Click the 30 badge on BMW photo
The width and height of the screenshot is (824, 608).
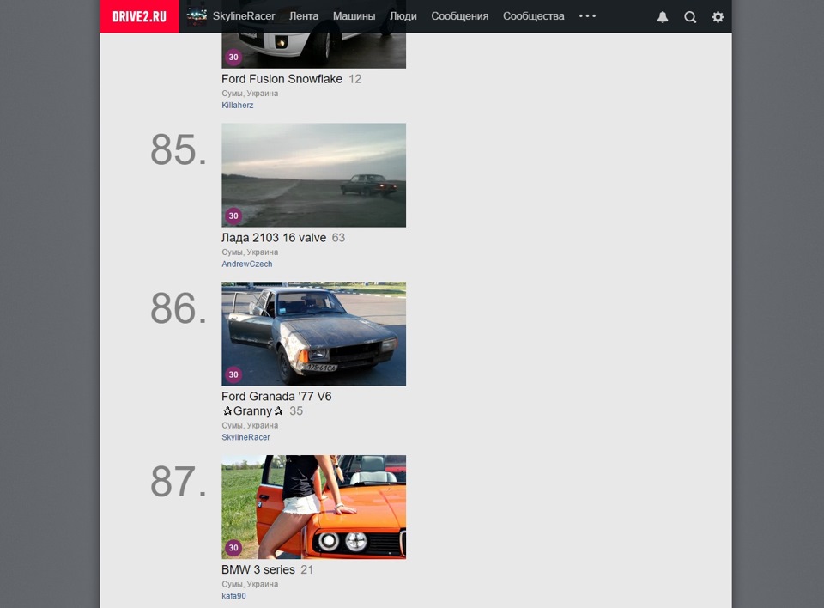(x=233, y=548)
